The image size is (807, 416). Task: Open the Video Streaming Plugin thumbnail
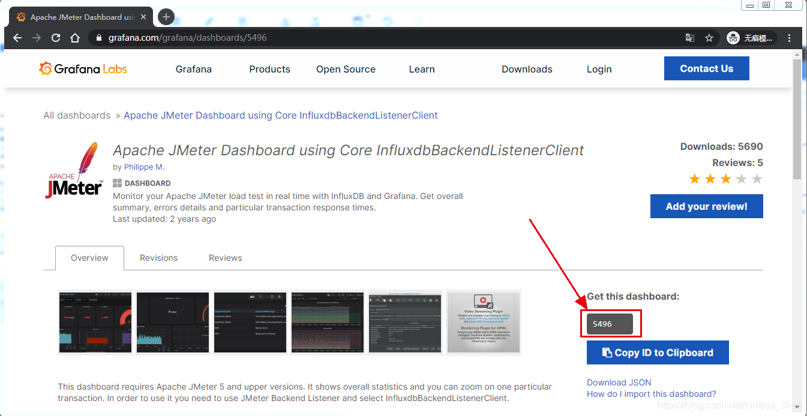[483, 322]
